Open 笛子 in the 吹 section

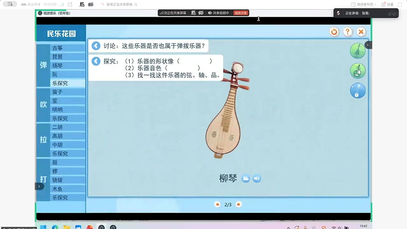tap(68, 92)
